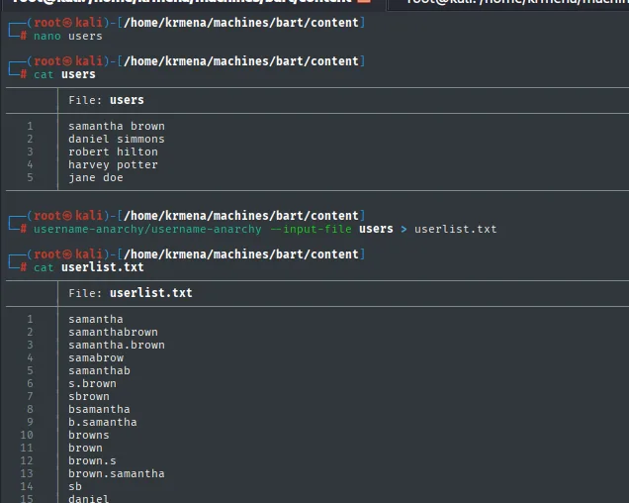Image resolution: width=629 pixels, height=503 pixels.
Task: Select userlist line 1 'samantha'
Action: click(96, 319)
